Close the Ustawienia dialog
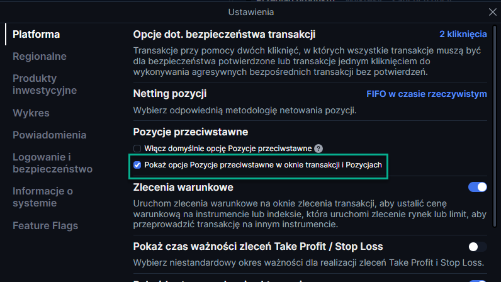This screenshot has width=501, height=282. point(492,12)
